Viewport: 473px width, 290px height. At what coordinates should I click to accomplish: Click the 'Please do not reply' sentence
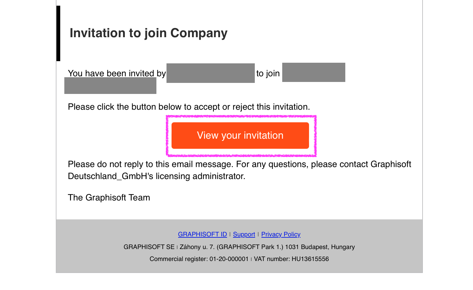[x=239, y=164]
